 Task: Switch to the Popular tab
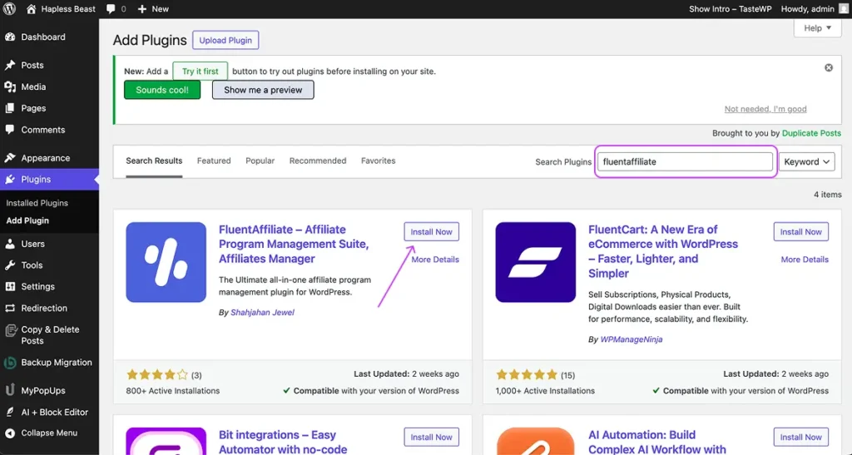260,161
